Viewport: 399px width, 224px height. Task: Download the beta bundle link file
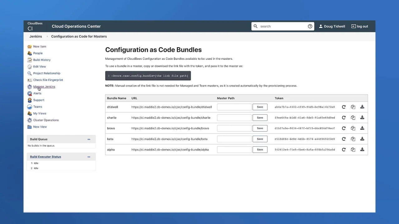click(362, 139)
